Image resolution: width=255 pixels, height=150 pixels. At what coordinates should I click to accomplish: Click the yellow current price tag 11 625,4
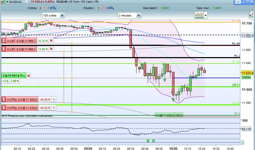(247, 73)
